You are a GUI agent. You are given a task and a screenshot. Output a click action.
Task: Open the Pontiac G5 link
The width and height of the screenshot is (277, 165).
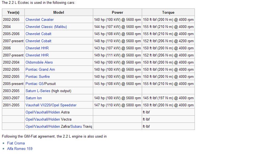pyautogui.click(x=34, y=84)
